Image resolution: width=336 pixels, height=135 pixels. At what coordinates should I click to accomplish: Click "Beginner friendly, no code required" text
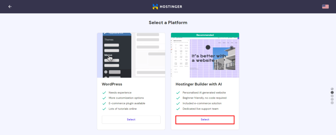pos(204,98)
